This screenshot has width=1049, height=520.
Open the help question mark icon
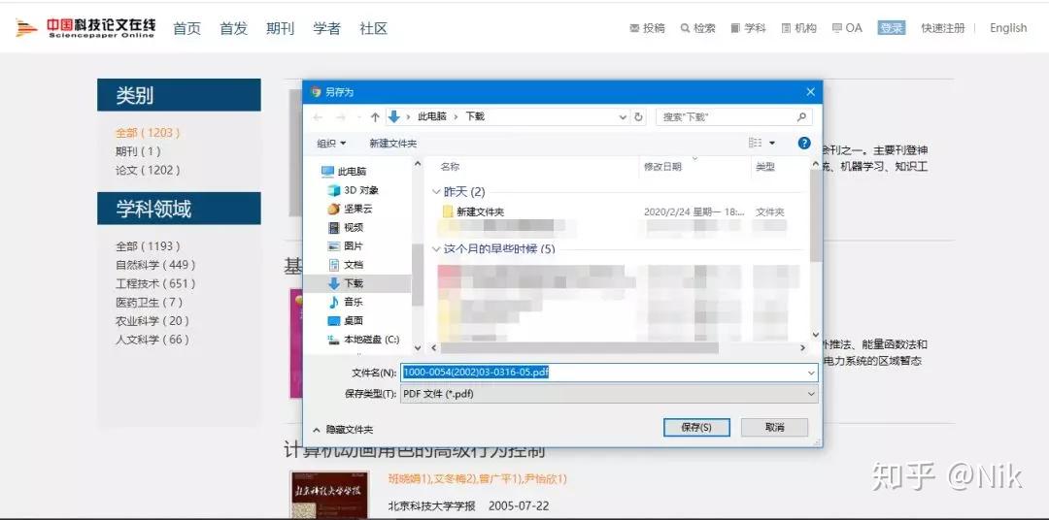click(804, 143)
